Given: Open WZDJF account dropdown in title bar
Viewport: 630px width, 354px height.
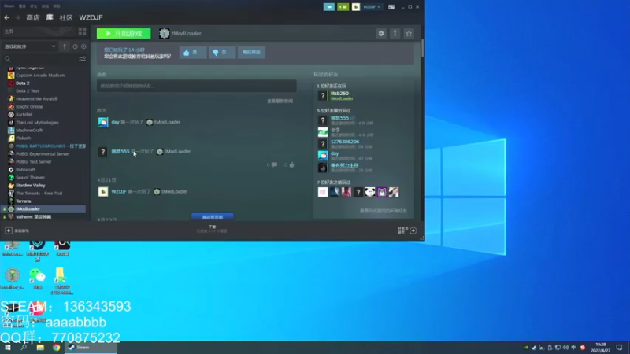Looking at the screenshot, I should pyautogui.click(x=372, y=7).
